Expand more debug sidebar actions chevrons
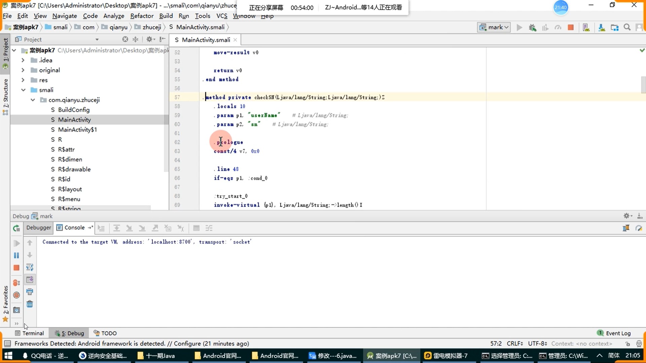 [x=16, y=324]
